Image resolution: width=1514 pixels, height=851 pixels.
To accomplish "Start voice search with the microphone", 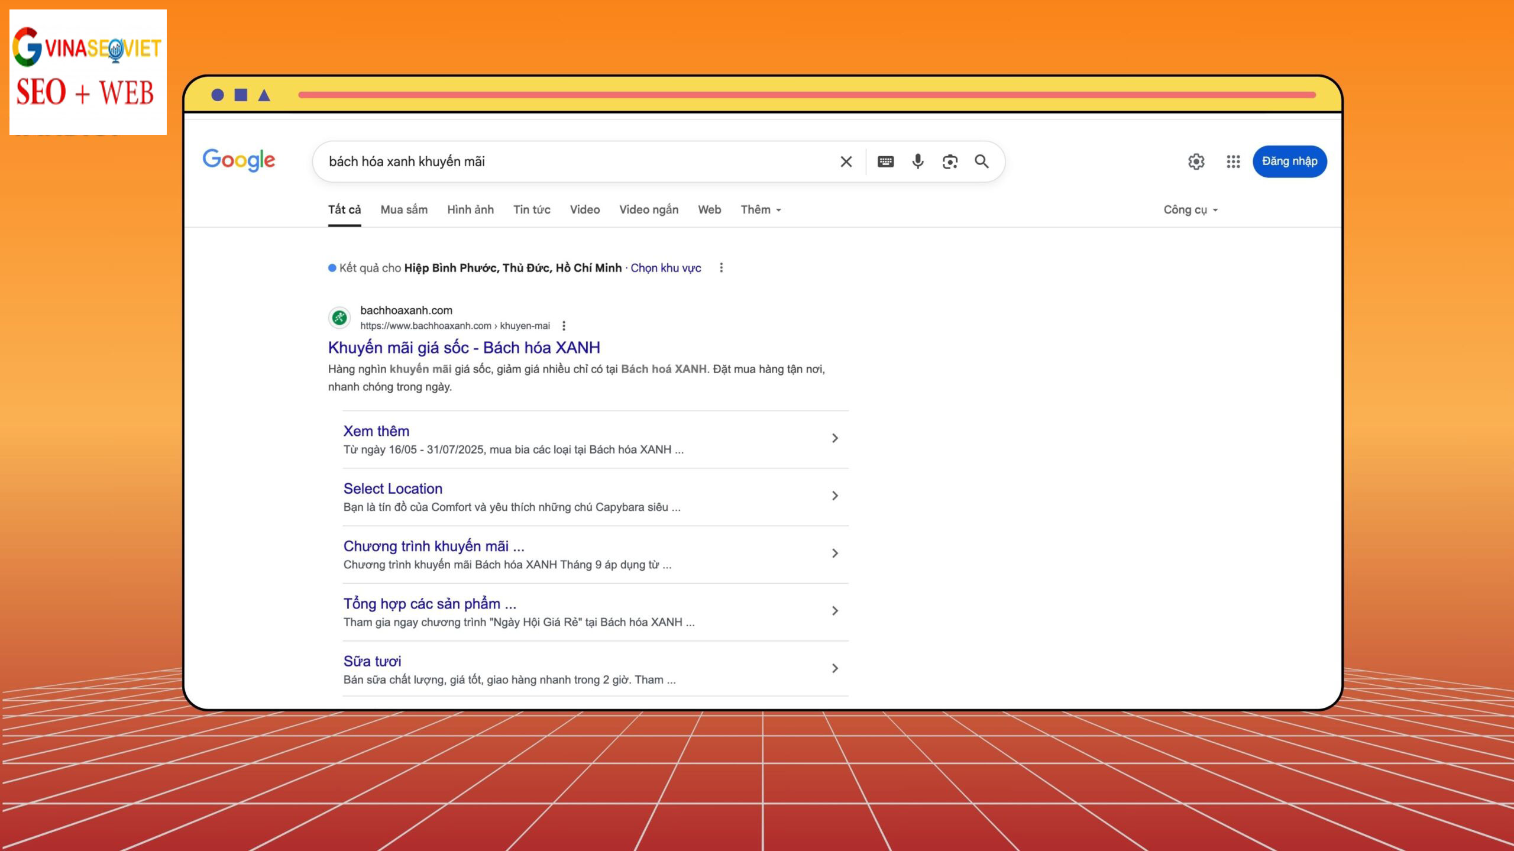I will [x=918, y=161].
